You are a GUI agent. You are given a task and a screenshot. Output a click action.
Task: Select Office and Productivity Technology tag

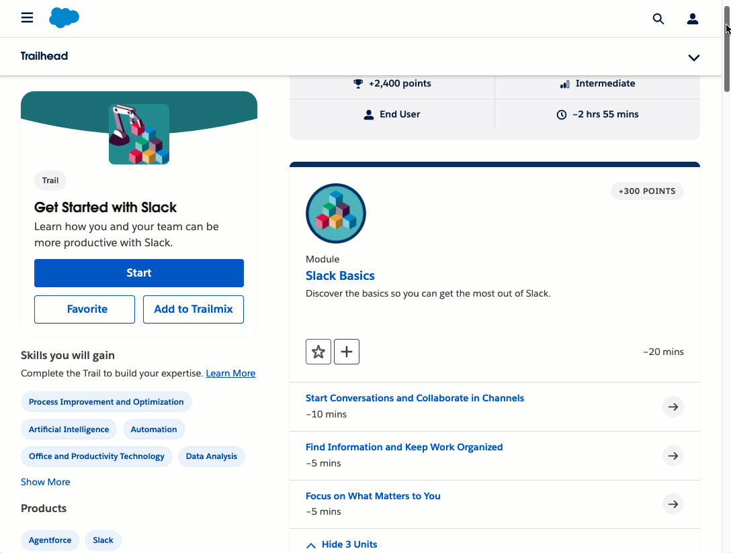coord(97,456)
